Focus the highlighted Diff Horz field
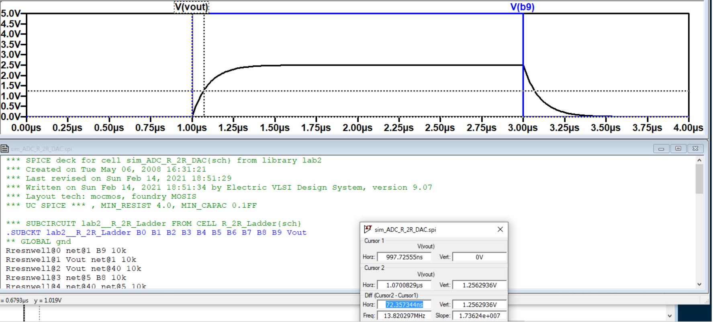This screenshot has width=713, height=322. point(404,305)
